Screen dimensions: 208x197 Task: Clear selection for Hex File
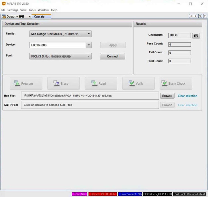(x=187, y=96)
